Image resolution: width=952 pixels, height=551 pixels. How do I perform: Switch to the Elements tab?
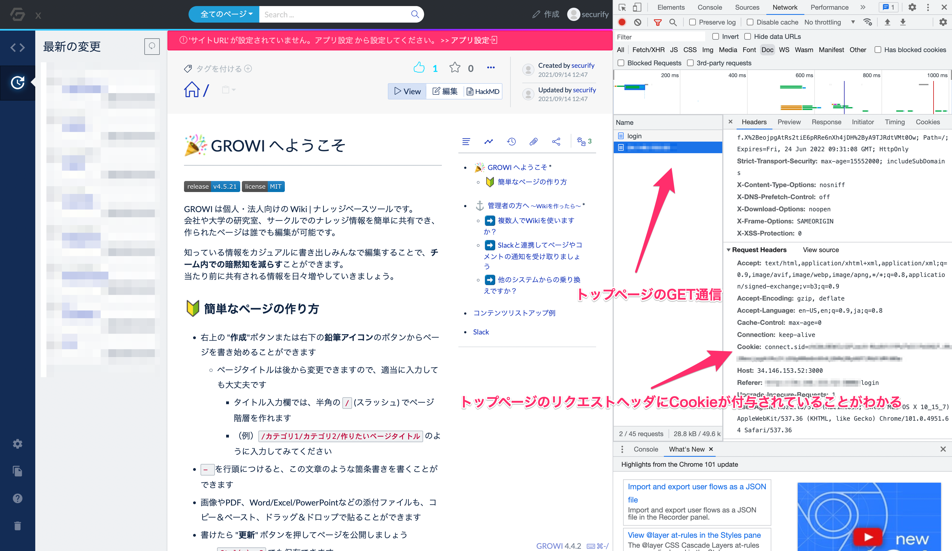pyautogui.click(x=670, y=7)
